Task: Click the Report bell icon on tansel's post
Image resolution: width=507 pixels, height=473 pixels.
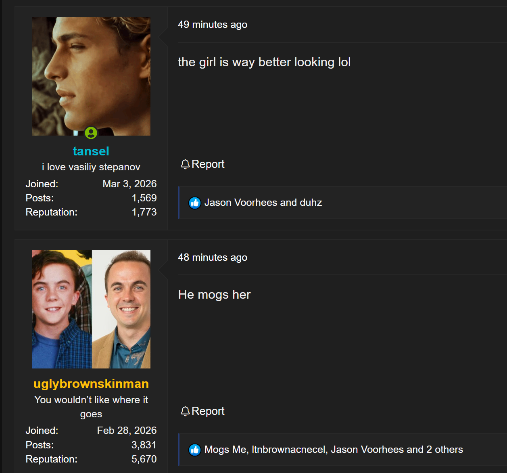Action: pyautogui.click(x=185, y=164)
